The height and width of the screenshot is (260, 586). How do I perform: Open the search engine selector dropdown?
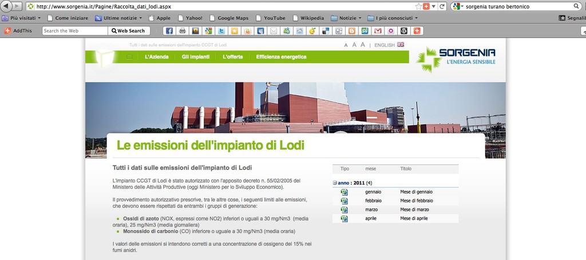[x=458, y=6]
